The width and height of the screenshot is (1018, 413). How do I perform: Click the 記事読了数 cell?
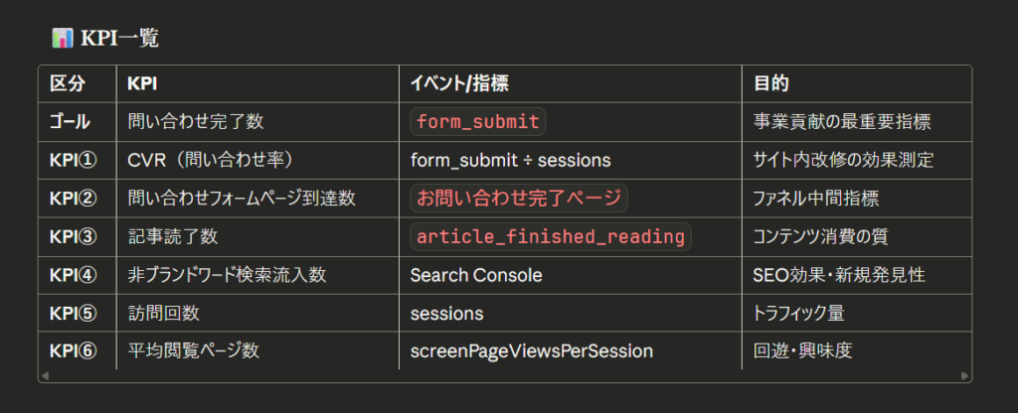click(171, 236)
